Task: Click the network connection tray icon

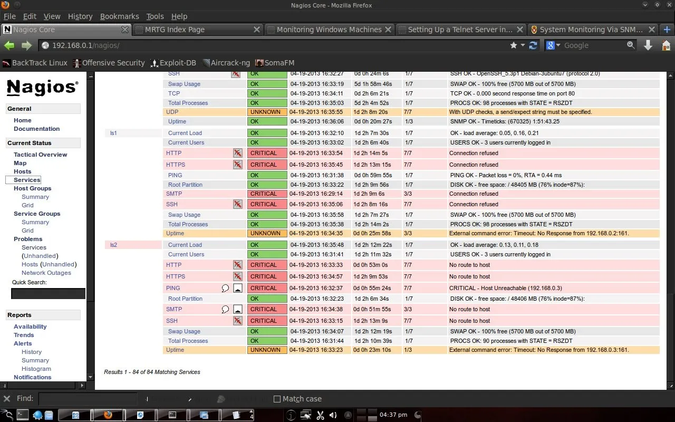Action: click(x=305, y=415)
